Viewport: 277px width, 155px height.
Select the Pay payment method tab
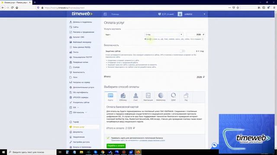[x=186, y=97]
